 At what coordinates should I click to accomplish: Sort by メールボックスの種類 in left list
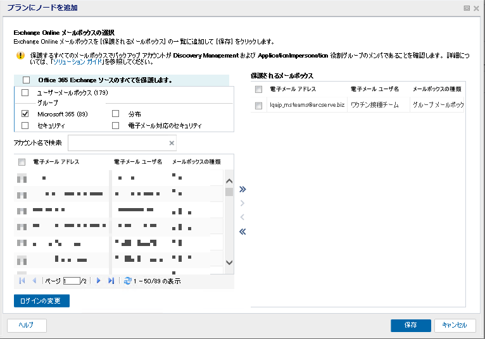click(x=196, y=162)
